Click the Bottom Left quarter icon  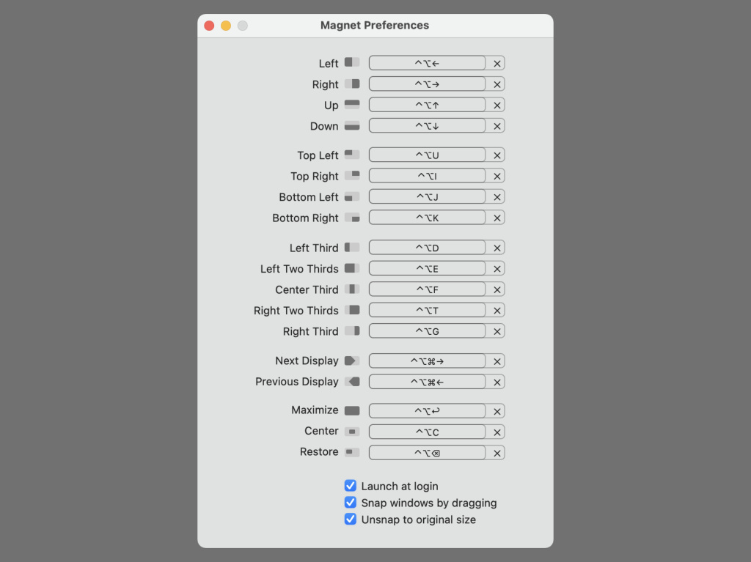point(352,197)
